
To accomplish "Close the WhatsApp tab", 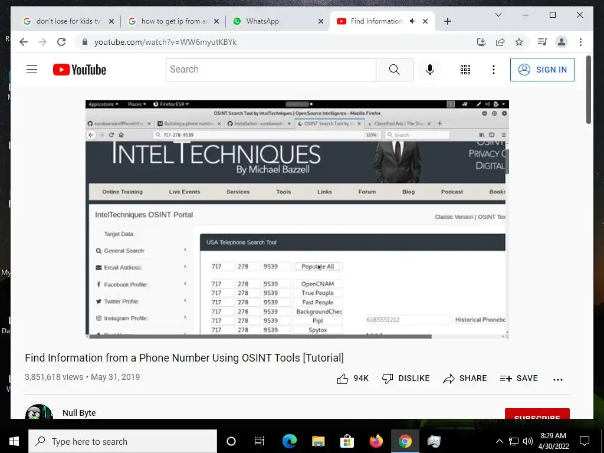I will pyautogui.click(x=320, y=21).
